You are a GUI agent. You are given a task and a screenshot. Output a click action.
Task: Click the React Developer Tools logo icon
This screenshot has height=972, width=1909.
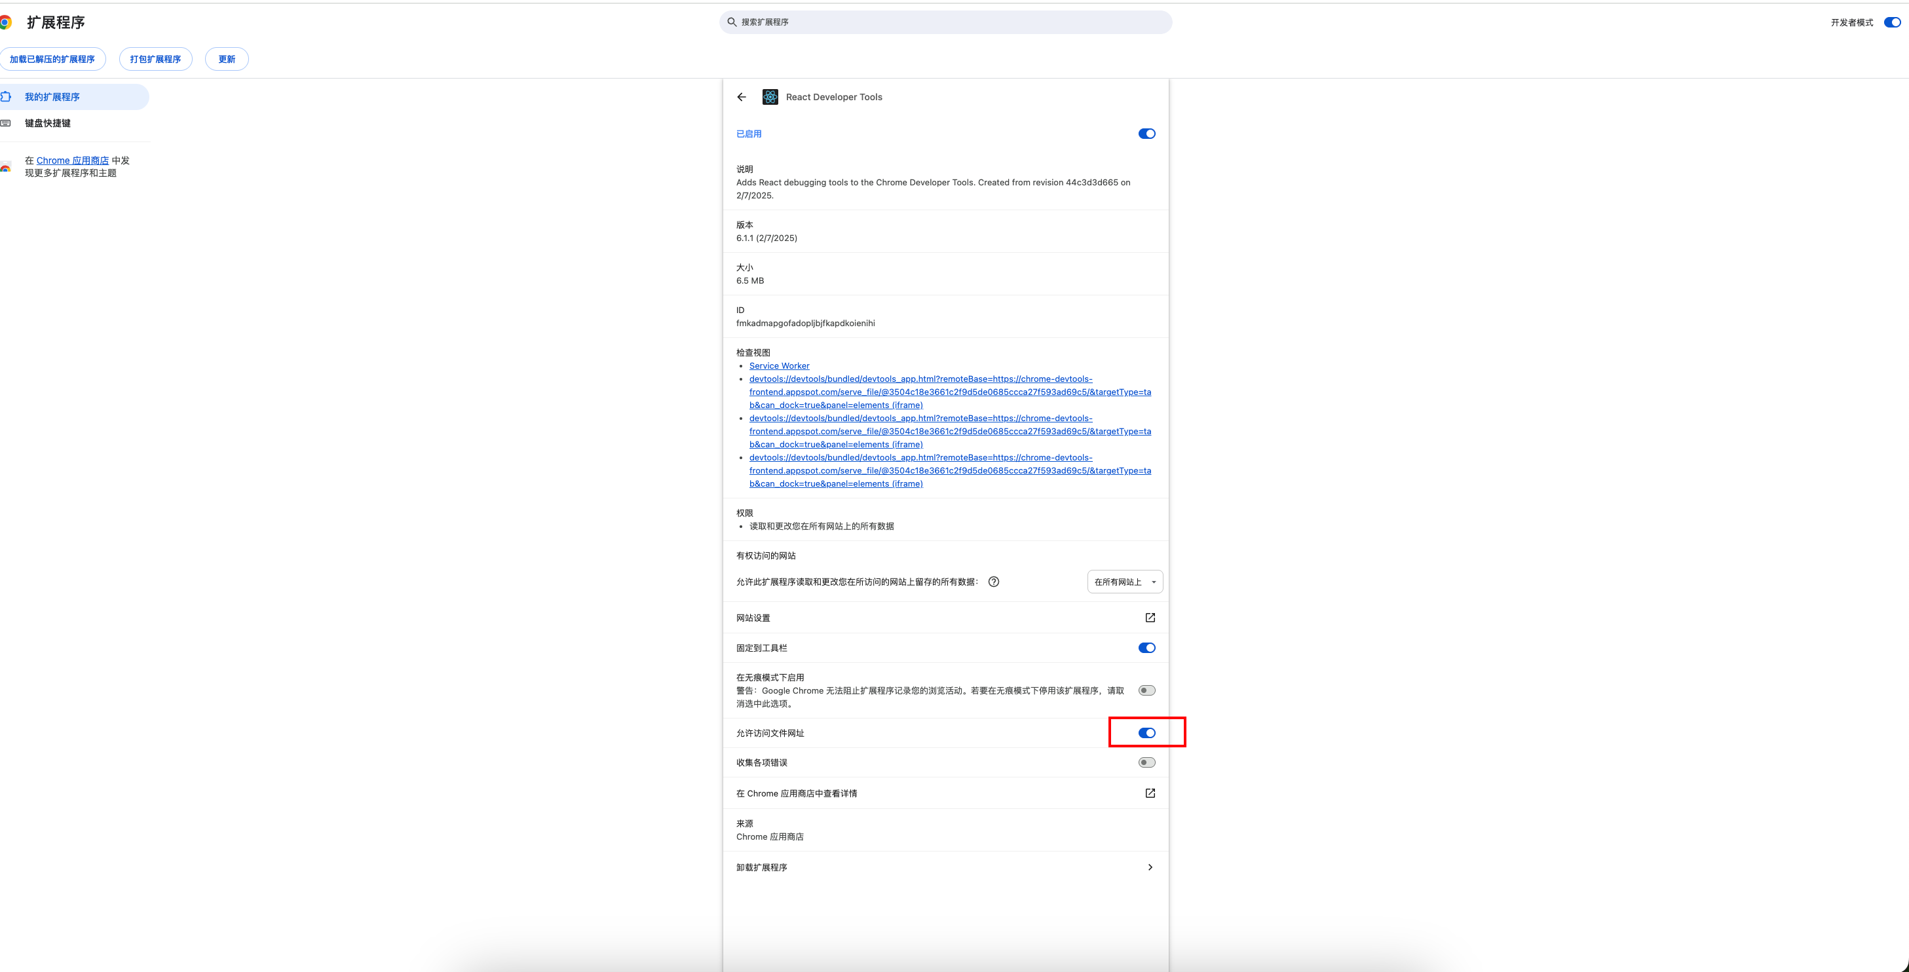770,97
